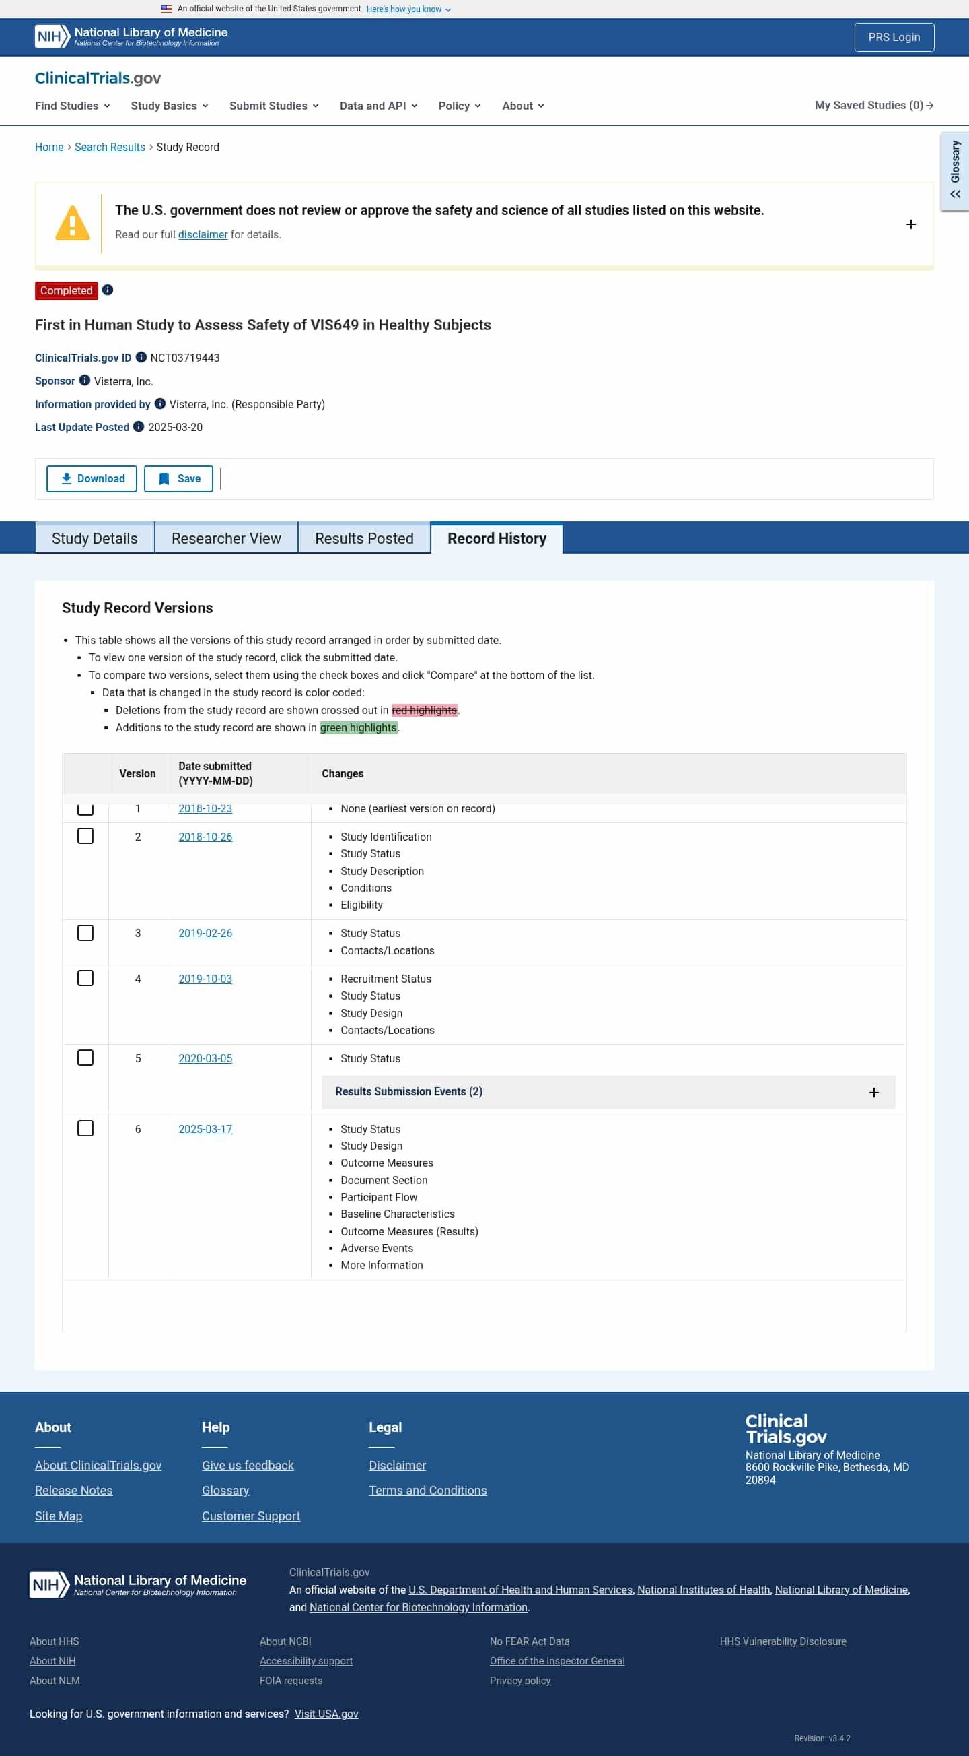Return to Search Results breadcrumb
This screenshot has width=969, height=1756.
point(110,147)
